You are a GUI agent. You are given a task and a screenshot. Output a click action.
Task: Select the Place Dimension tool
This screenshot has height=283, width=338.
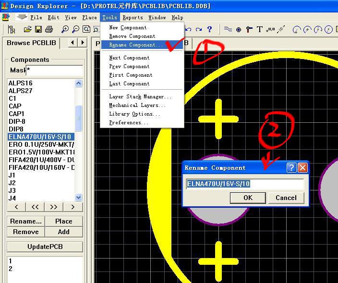click(x=281, y=29)
